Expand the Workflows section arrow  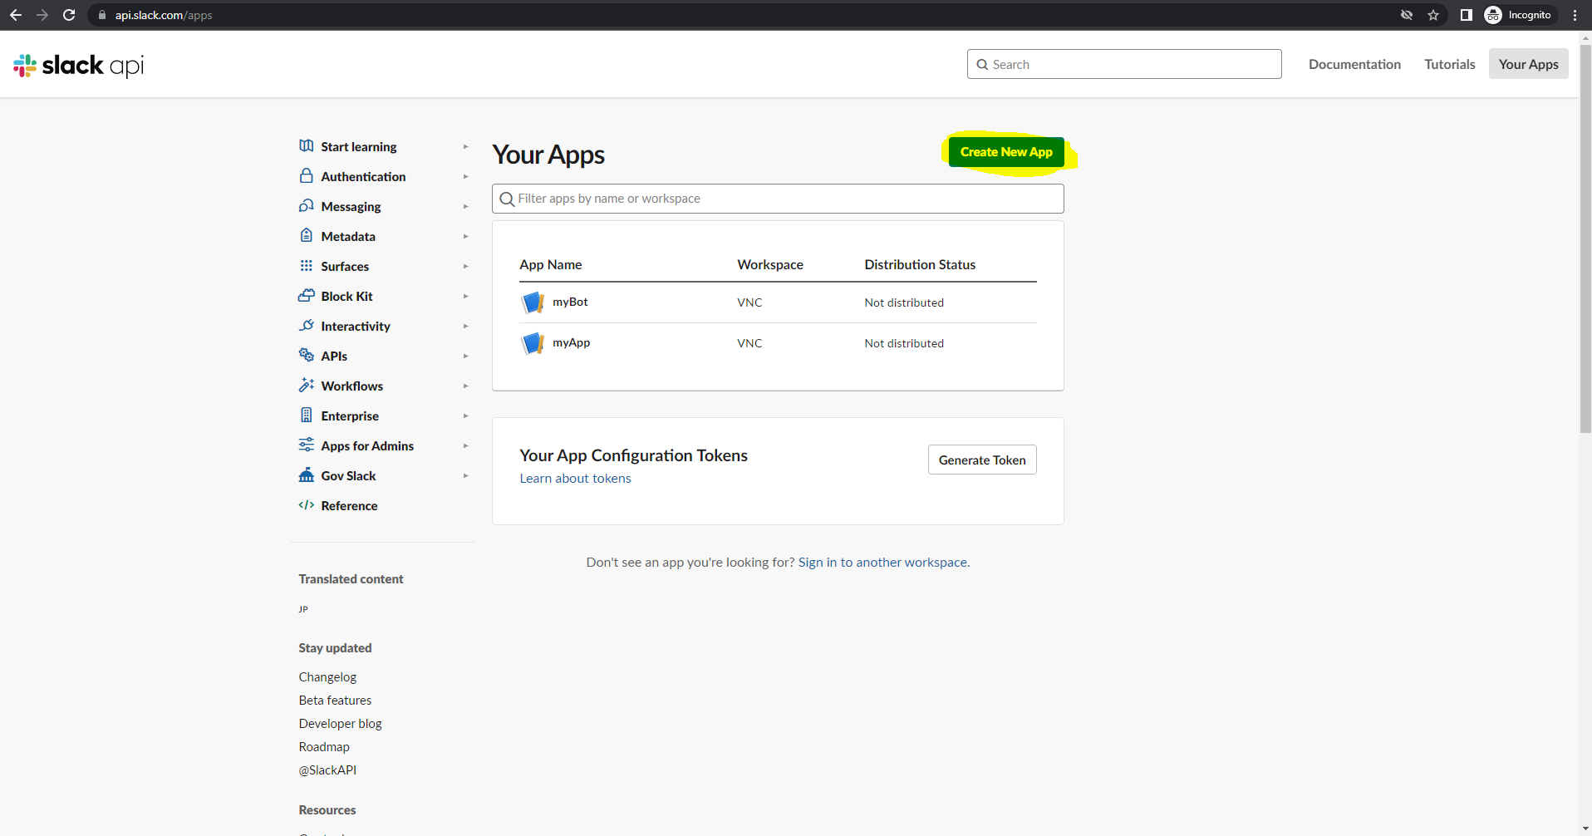466,386
